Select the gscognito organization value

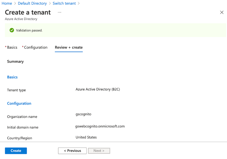pos(83,114)
